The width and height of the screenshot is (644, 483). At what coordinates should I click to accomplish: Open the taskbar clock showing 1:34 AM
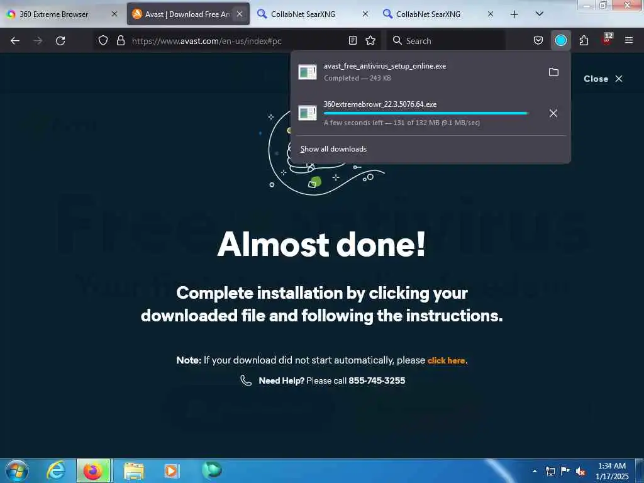(x=612, y=471)
